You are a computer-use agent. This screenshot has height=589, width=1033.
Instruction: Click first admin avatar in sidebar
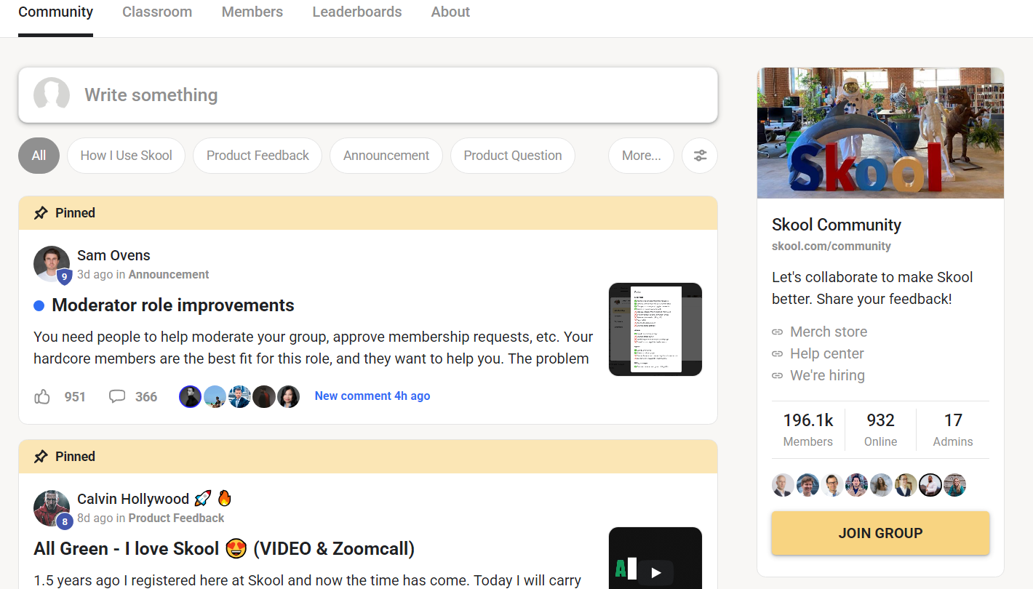click(x=783, y=485)
